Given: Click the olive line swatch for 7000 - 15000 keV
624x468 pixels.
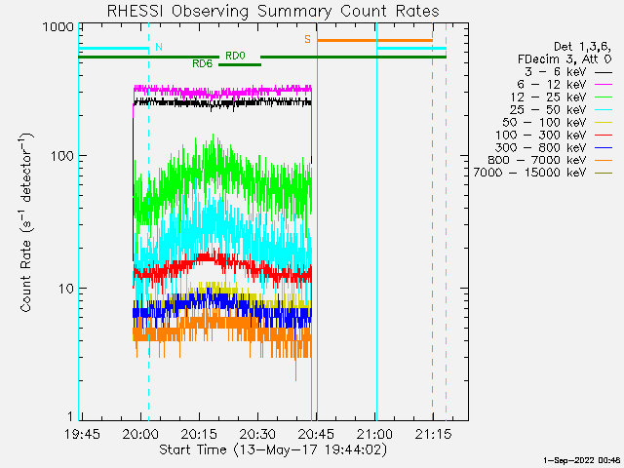Looking at the screenshot, I should click(604, 174).
